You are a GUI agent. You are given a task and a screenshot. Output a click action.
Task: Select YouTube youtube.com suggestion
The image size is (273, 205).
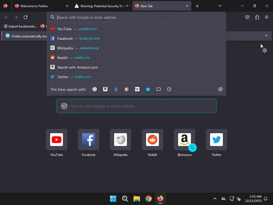(x=136, y=29)
